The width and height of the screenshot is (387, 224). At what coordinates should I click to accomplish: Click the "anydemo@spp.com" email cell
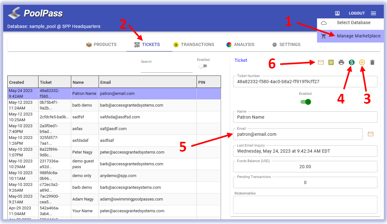pos(148,176)
